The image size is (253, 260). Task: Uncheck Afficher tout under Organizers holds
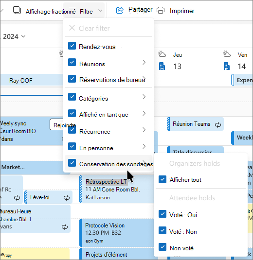[163, 179]
